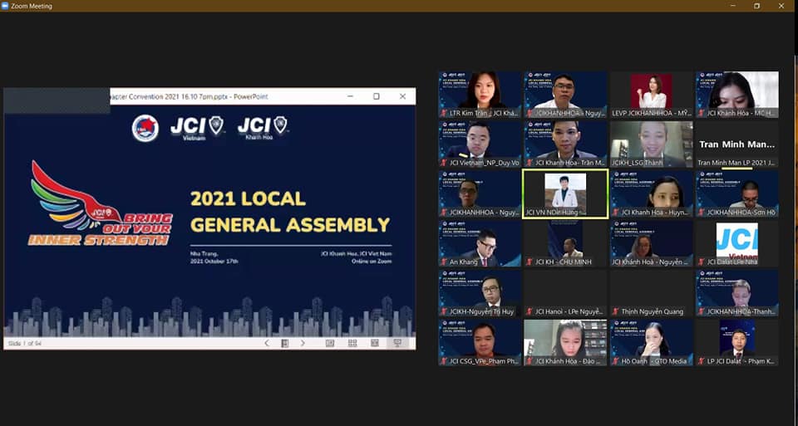Click the round red-and-blue emblem logo on slide

(145, 128)
